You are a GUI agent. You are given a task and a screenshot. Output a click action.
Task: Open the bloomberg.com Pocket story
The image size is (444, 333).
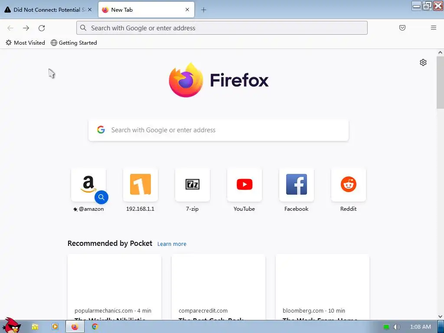pyautogui.click(x=323, y=287)
